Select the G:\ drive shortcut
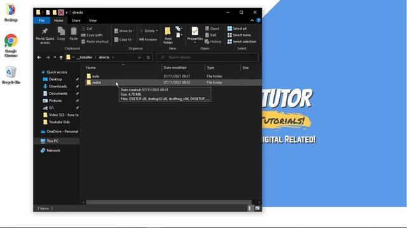Image resolution: width=407 pixels, height=228 pixels. tap(52, 108)
